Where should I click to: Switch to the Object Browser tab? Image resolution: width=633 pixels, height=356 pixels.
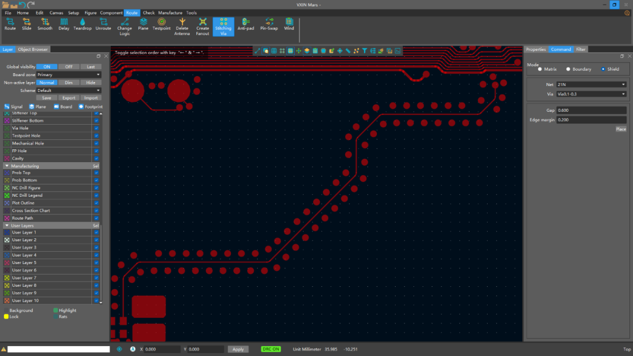[x=33, y=50]
